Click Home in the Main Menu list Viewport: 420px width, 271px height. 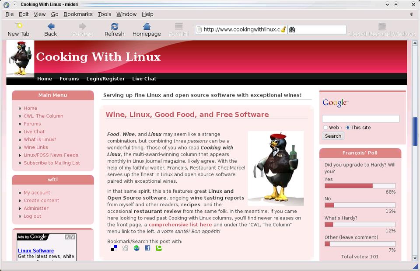point(30,108)
